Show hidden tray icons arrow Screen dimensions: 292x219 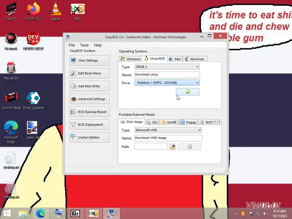[236, 214]
